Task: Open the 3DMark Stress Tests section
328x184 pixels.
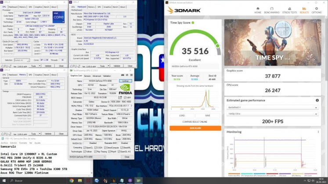Action: tap(289, 10)
